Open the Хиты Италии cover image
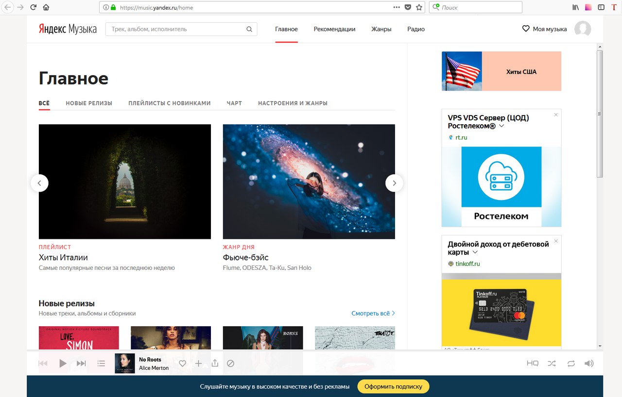Screen dimensions: 622x397 125,182
